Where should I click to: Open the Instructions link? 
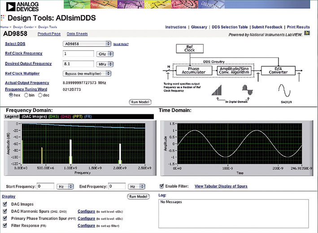tap(176, 27)
